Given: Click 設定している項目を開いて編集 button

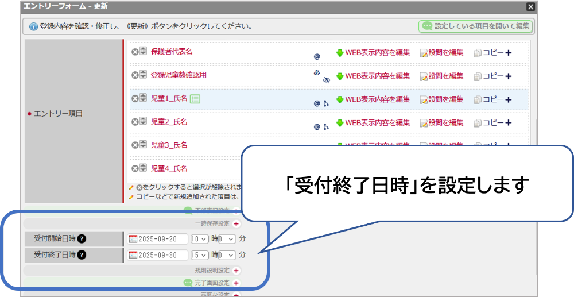Looking at the screenshot, I should (476, 26).
